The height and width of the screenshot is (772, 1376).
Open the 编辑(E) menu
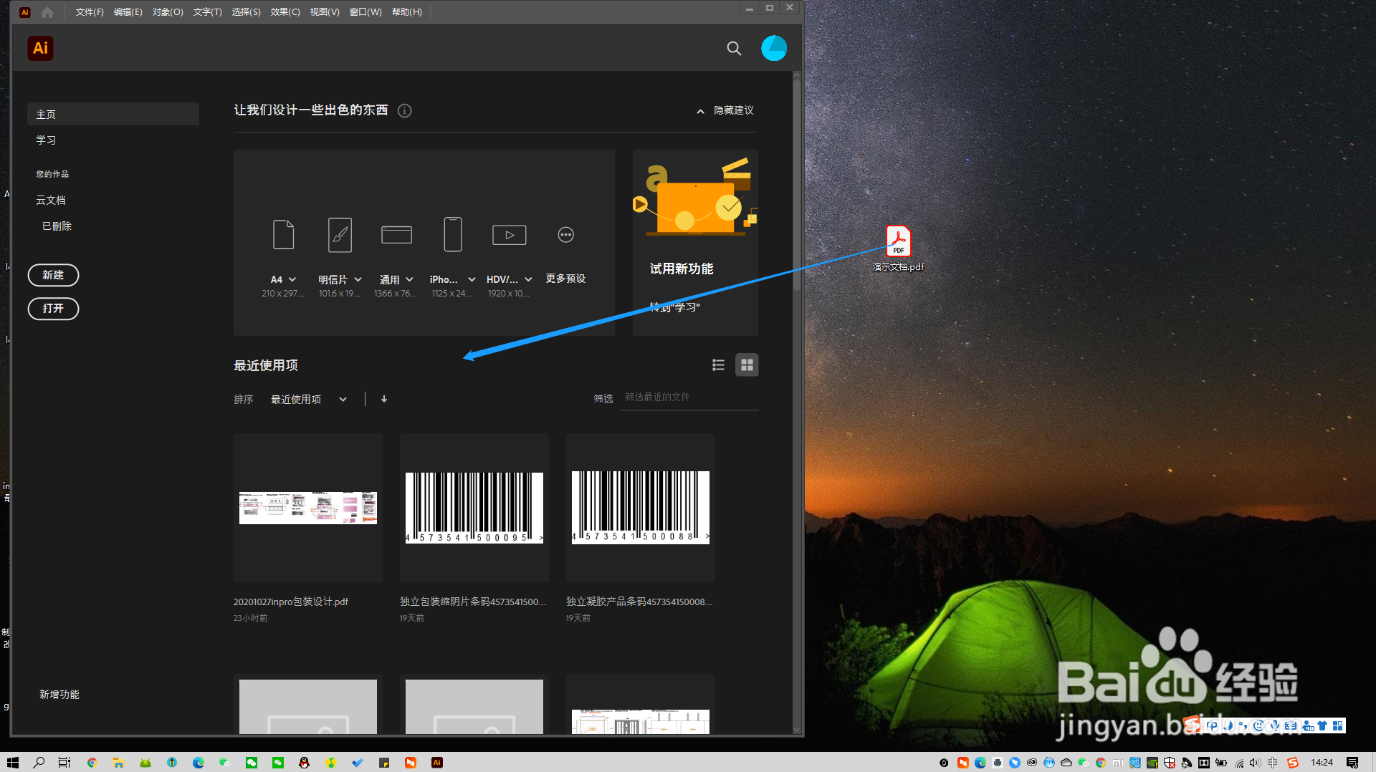[128, 12]
